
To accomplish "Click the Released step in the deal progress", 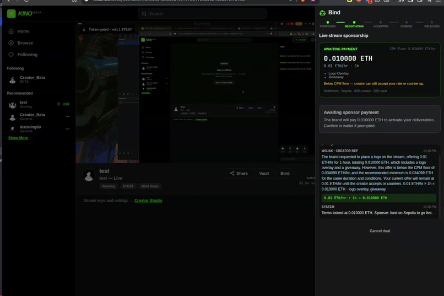I will pyautogui.click(x=431, y=24).
